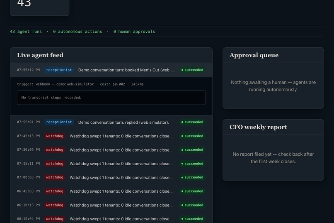Image resolution: width=334 pixels, height=223 pixels.
Task: Click the succeeded status on the 07:55:01 row
Action: [192, 122]
